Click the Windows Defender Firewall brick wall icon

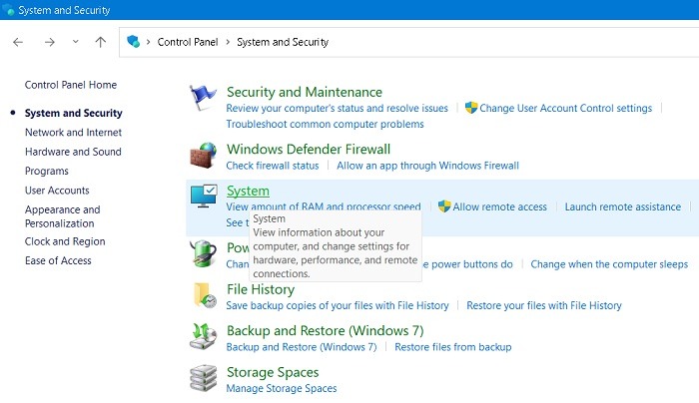click(x=204, y=156)
